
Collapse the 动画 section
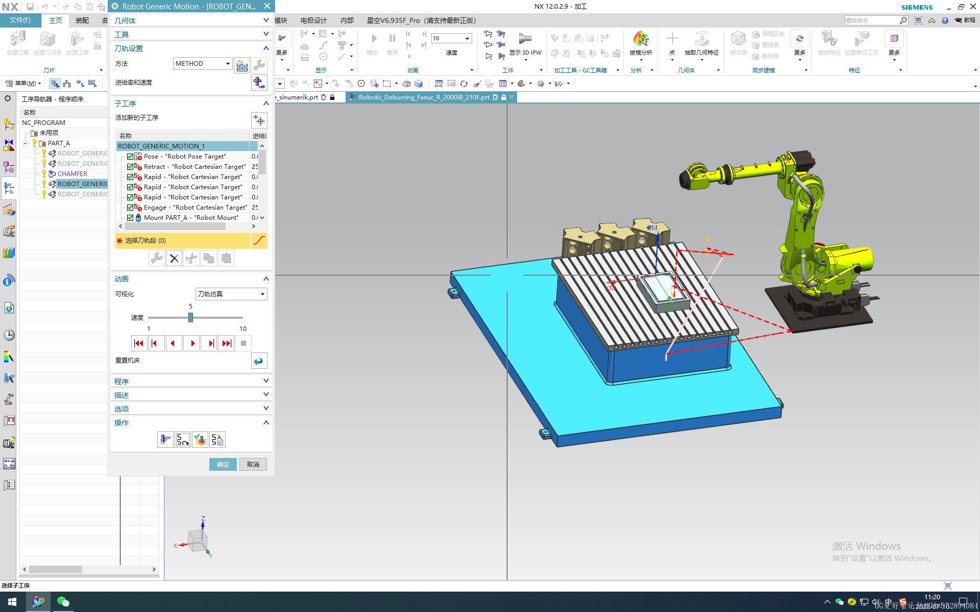click(191, 279)
